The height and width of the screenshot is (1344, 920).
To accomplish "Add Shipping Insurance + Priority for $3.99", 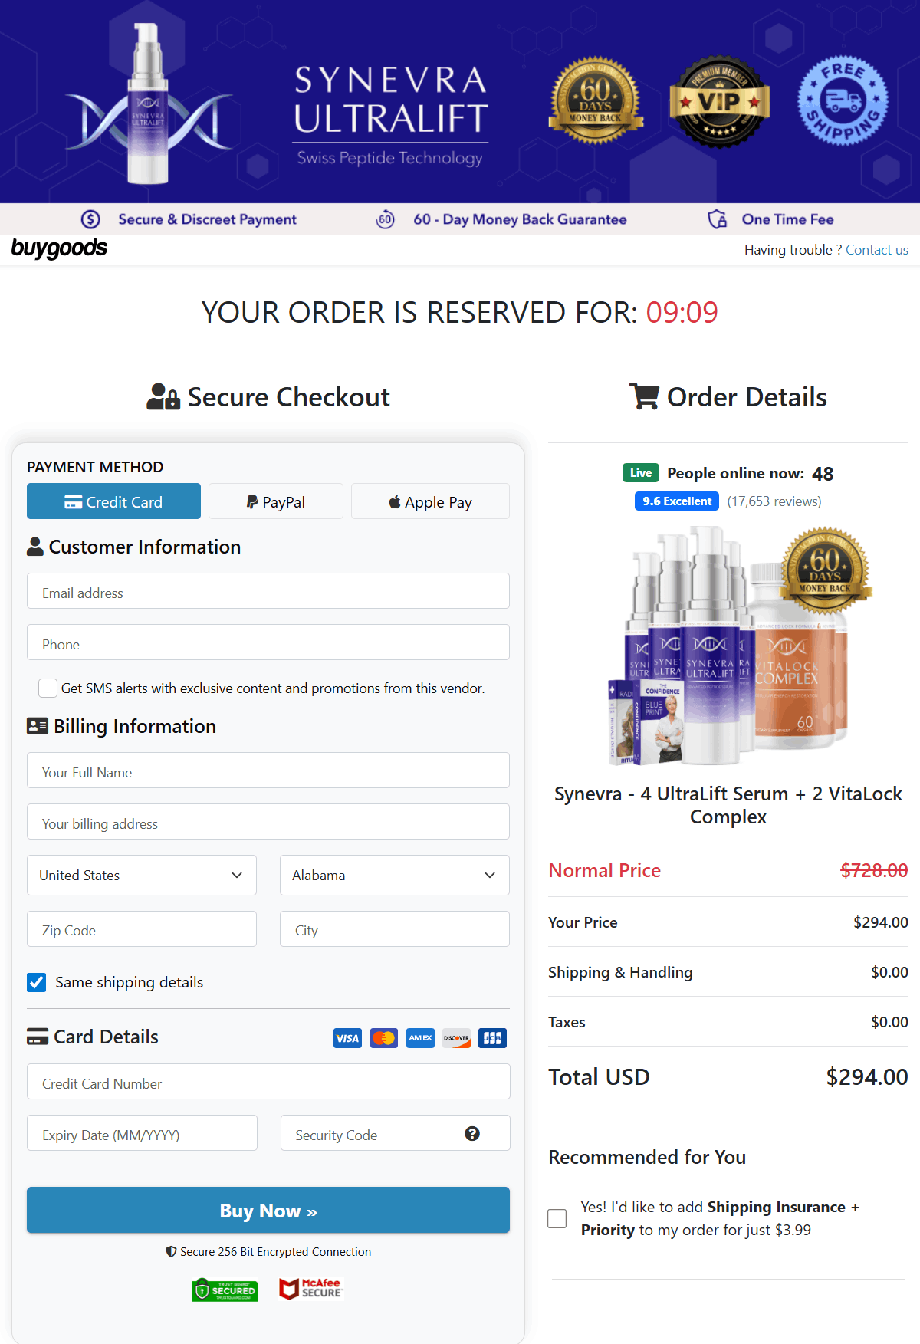I will point(557,1218).
